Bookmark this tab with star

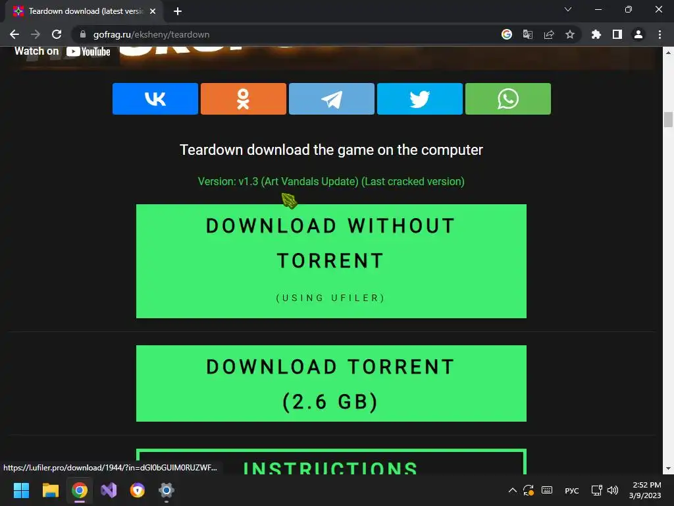click(x=570, y=34)
